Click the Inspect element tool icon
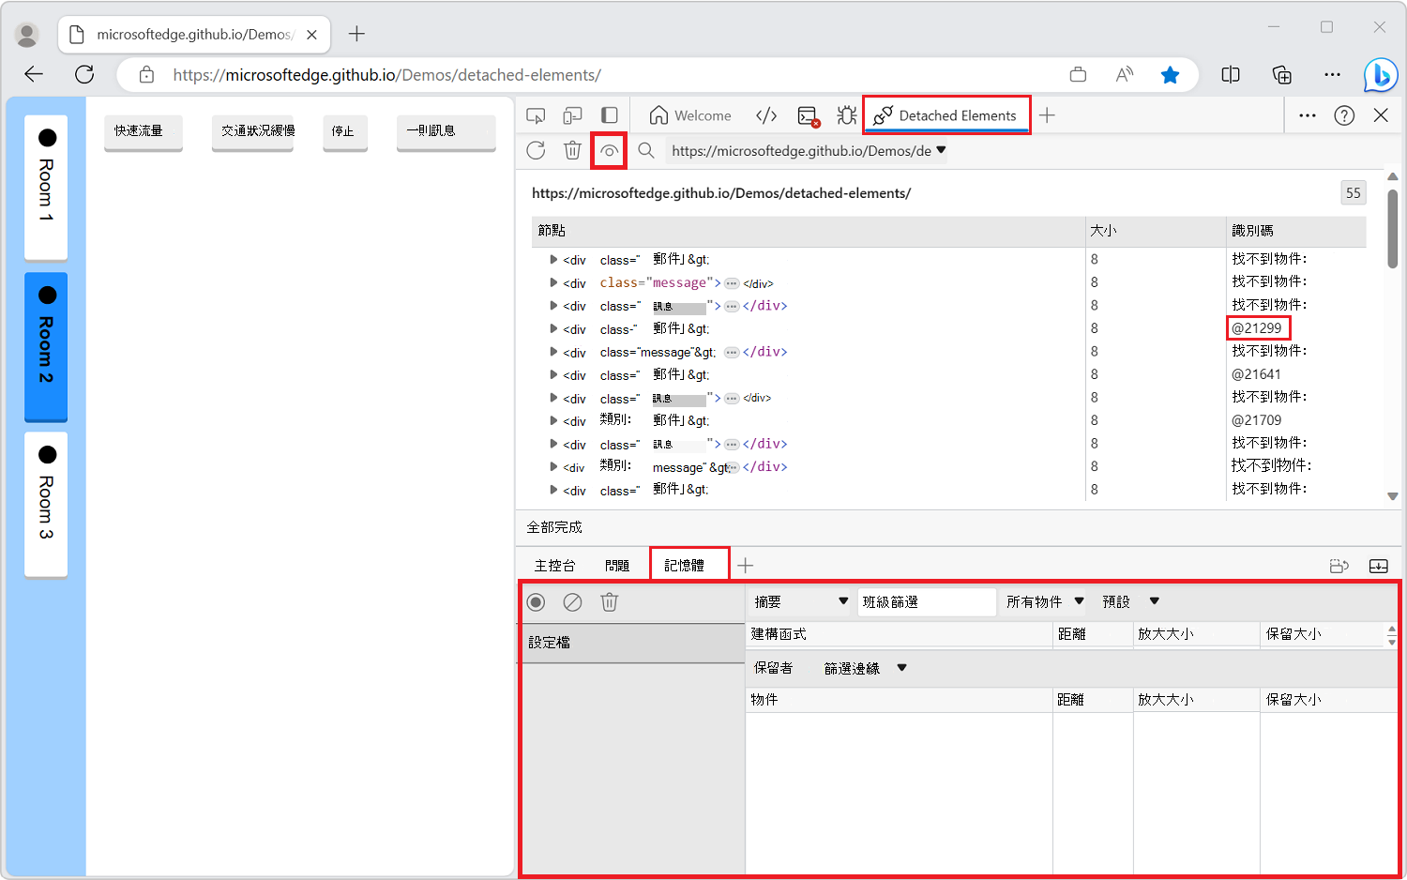The width and height of the screenshot is (1407, 880). pos(536,115)
